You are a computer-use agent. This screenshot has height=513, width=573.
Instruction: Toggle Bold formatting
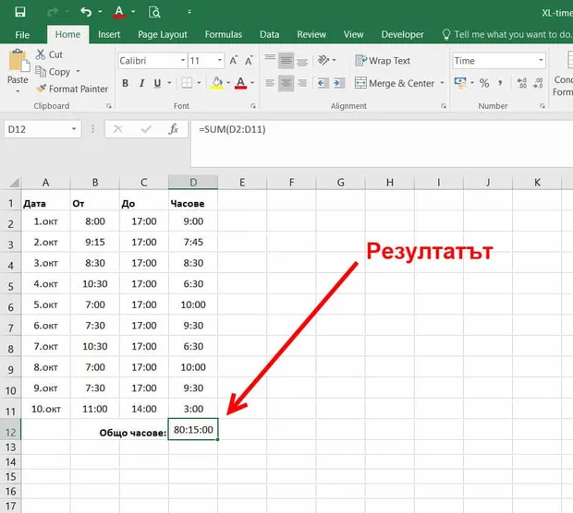(126, 83)
